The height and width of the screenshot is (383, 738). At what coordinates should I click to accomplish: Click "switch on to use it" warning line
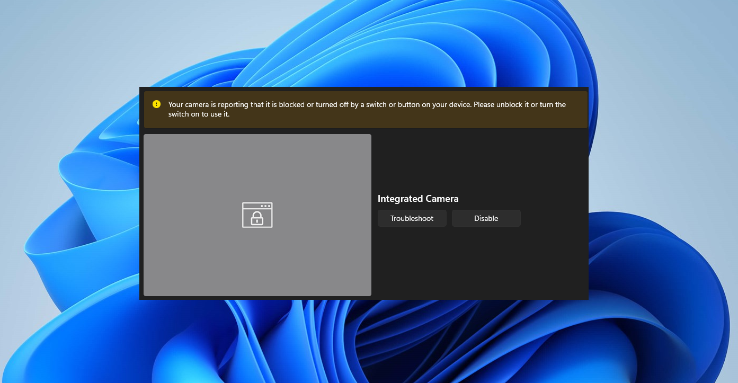pos(199,114)
